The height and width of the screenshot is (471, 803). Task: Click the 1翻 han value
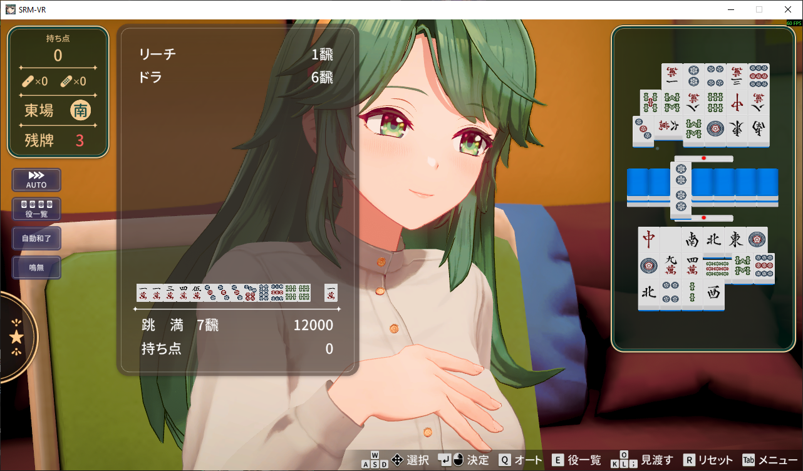click(x=322, y=54)
